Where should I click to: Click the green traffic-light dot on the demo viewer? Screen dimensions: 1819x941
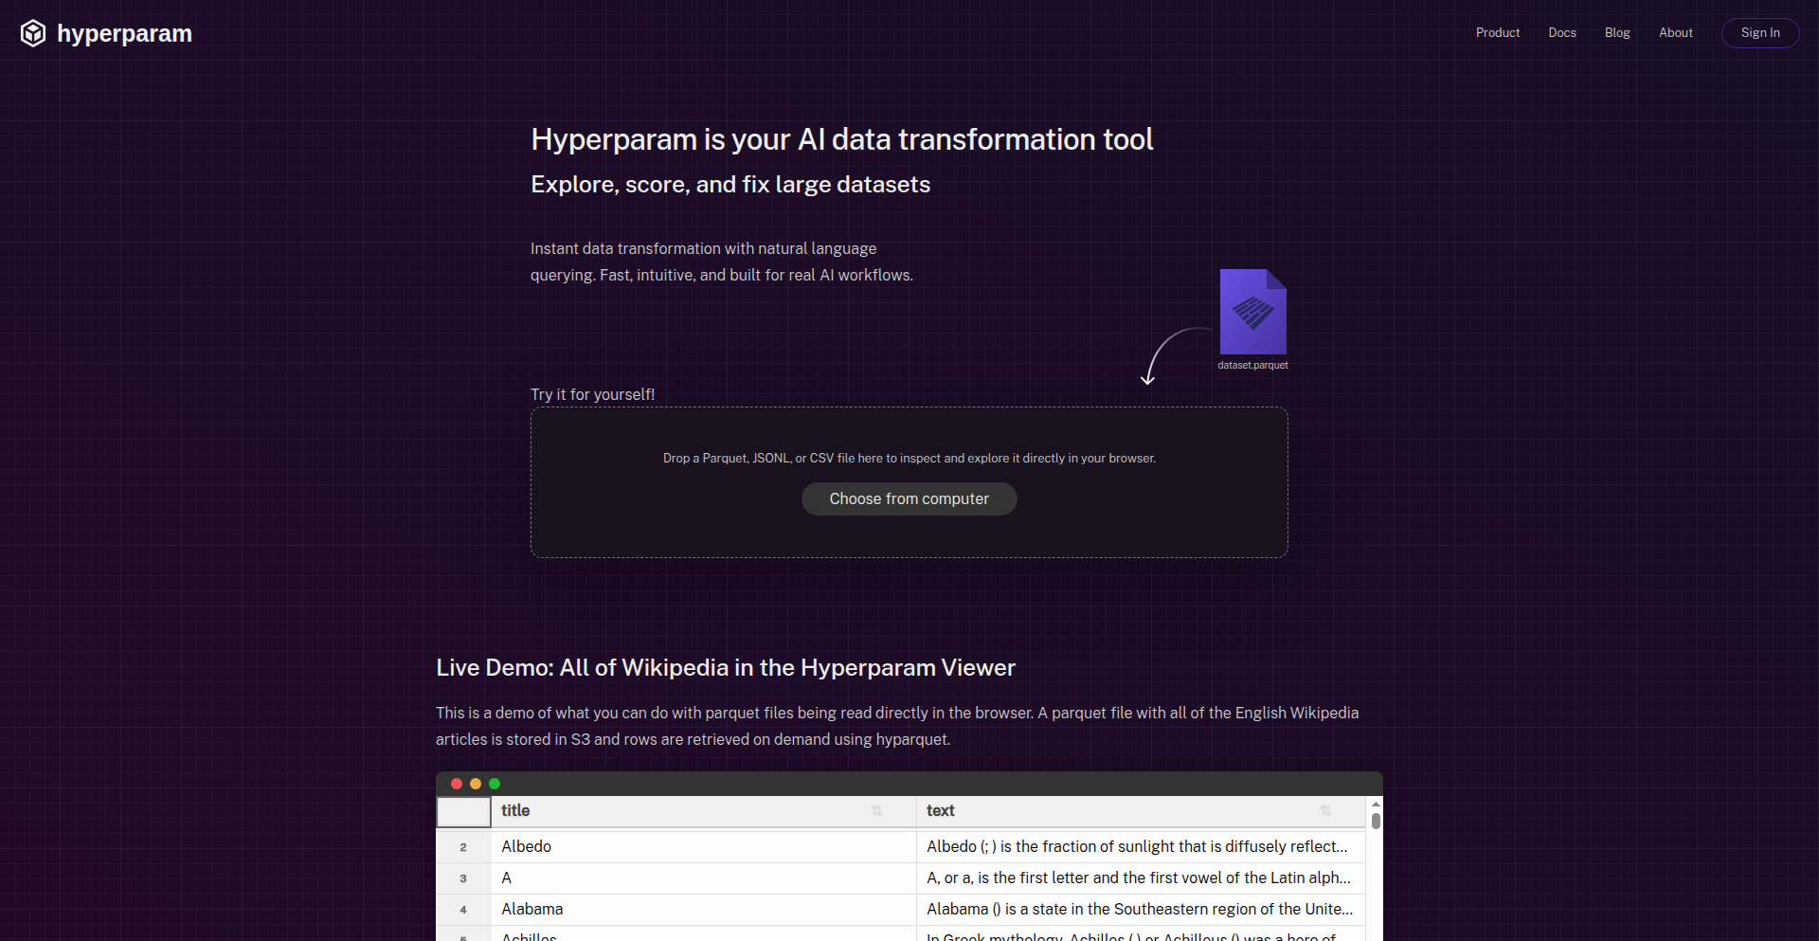click(495, 784)
